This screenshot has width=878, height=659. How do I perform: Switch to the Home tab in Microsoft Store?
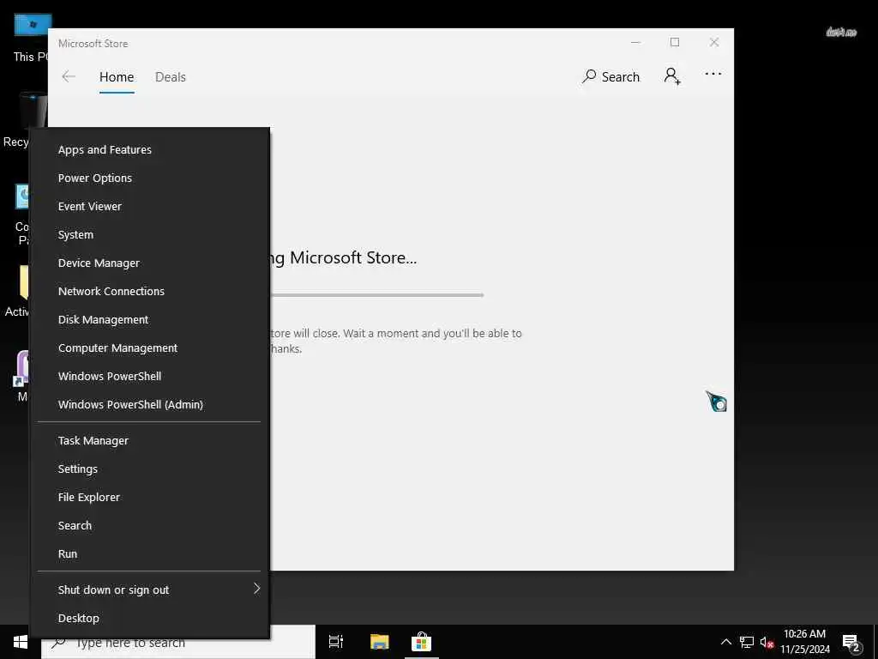click(x=117, y=77)
